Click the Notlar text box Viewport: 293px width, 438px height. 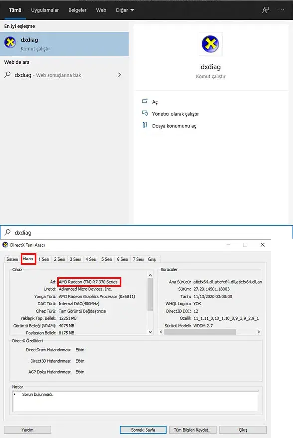tap(136, 401)
